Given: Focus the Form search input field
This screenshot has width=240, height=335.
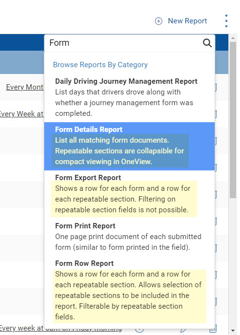Looking at the screenshot, I should pos(129,43).
